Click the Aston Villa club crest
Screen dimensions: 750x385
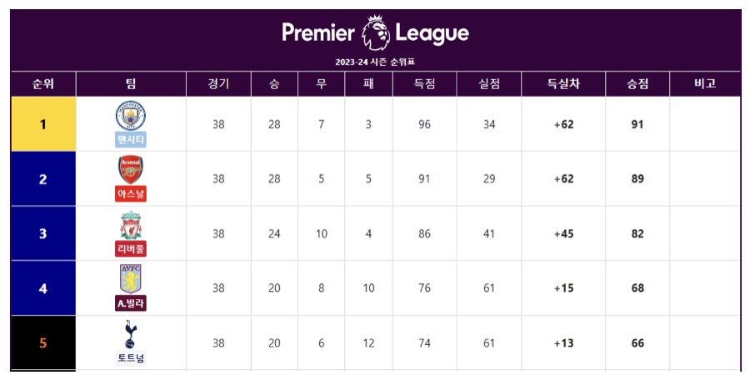tap(131, 279)
